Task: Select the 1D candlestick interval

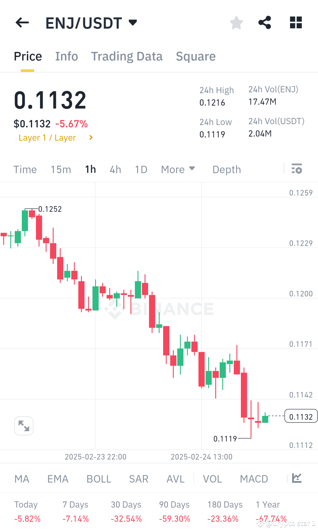Action: tap(141, 169)
